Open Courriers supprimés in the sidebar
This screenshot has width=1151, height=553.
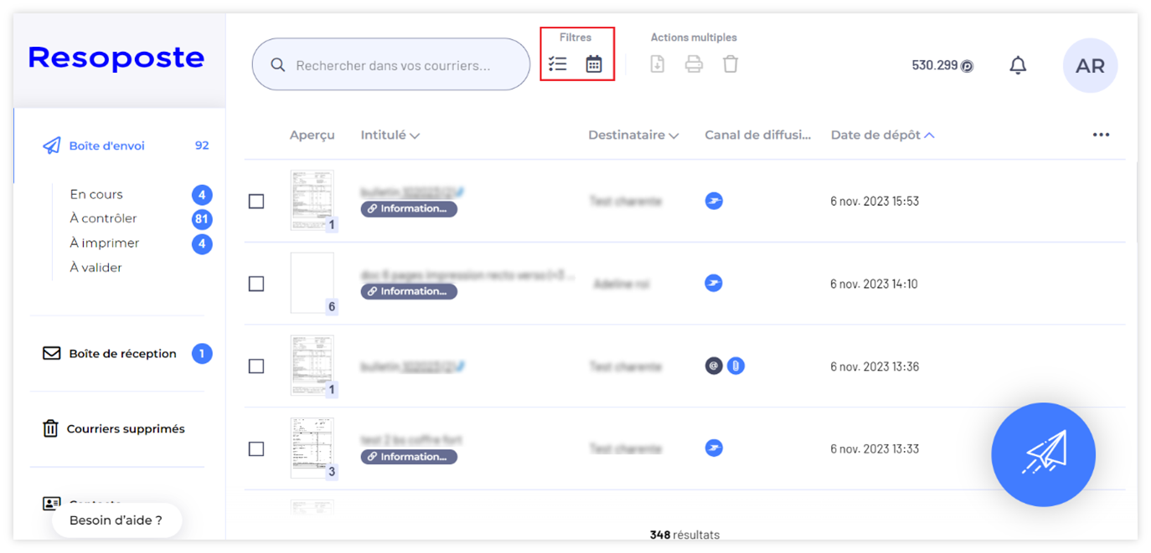(x=126, y=428)
